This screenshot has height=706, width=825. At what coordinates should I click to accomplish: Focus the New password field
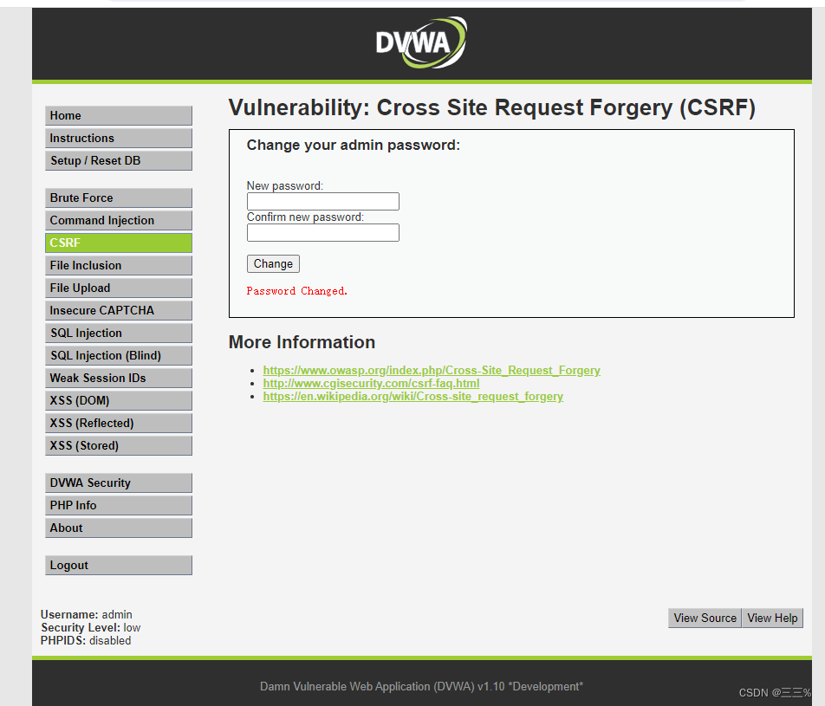coord(323,202)
